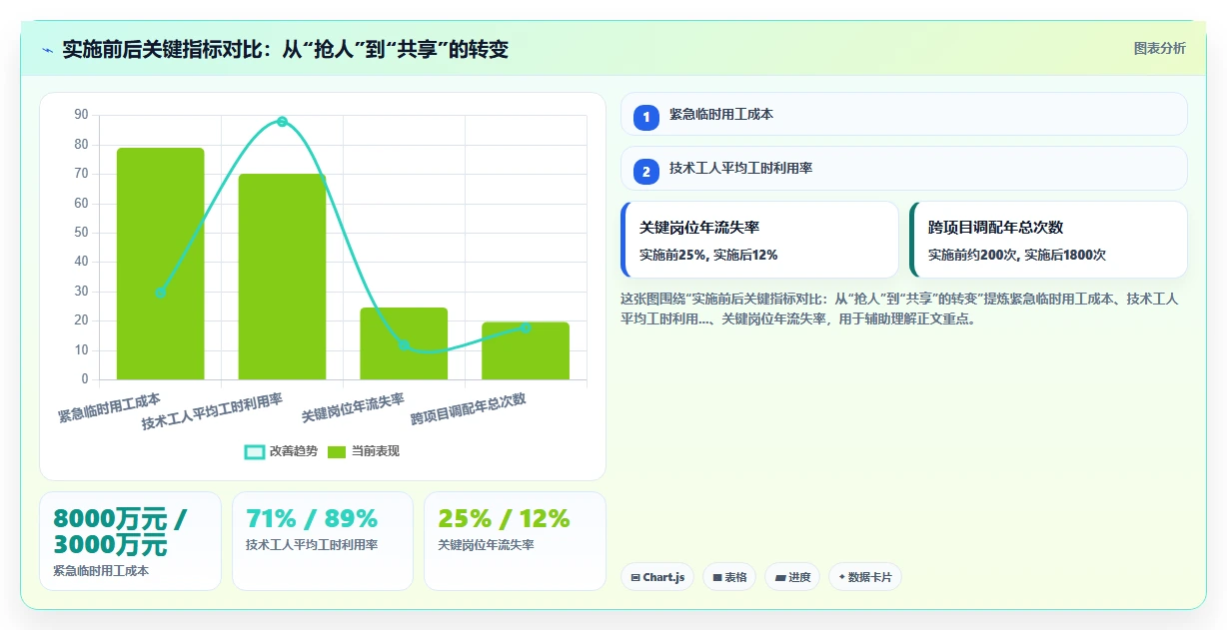This screenshot has height=630, width=1227.
Task: Click the 表格 chip icon
Action: 716,577
